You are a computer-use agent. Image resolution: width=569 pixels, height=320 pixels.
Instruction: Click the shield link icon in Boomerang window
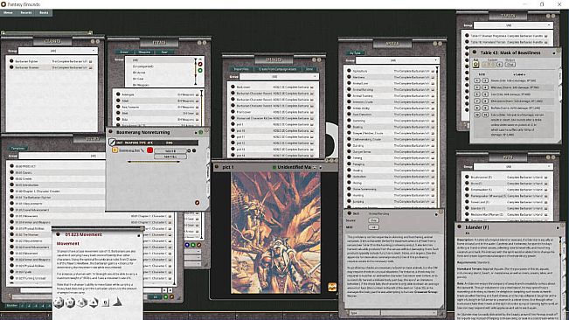point(112,142)
